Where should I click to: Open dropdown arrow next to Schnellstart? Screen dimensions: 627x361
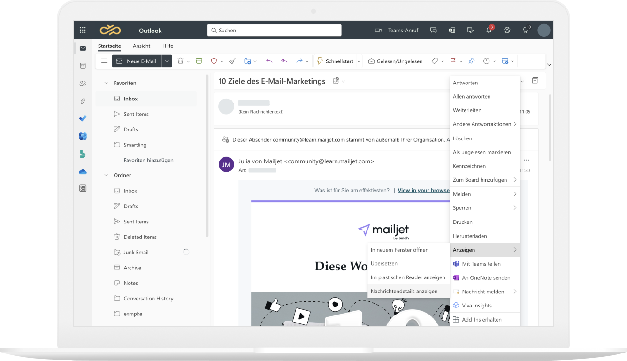[359, 61]
